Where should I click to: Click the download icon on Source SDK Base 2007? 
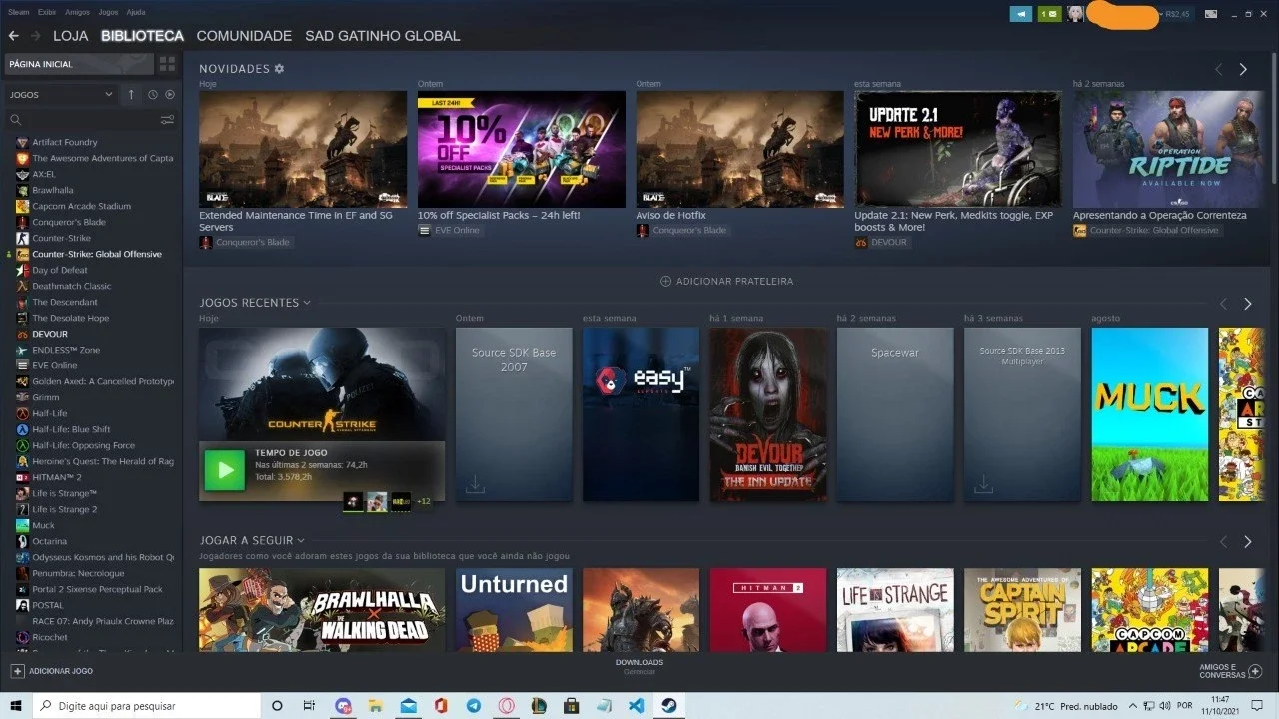coord(475,485)
